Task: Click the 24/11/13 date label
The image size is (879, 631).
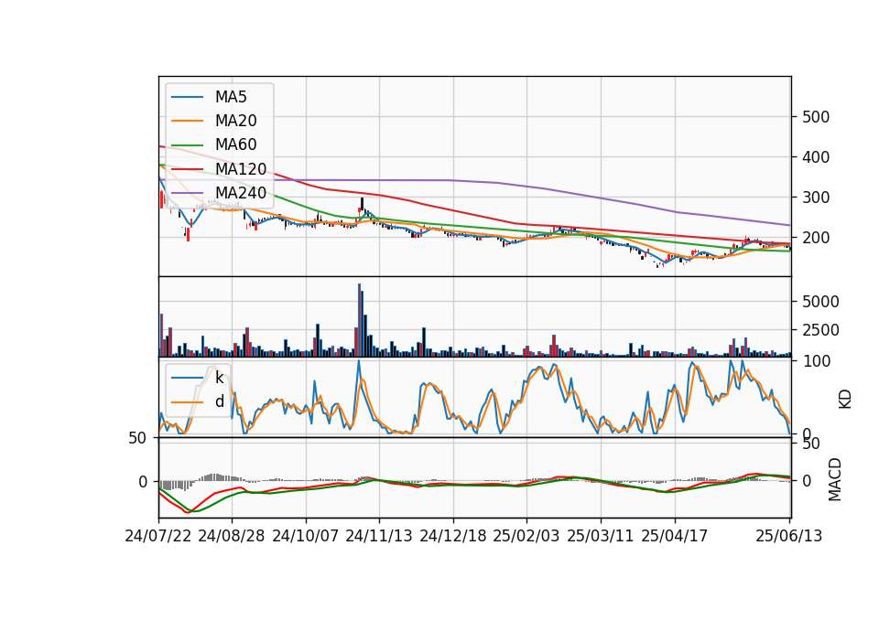Action: pos(379,536)
